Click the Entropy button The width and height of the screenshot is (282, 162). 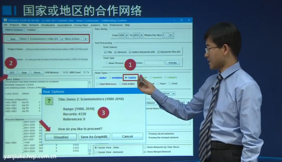(x=173, y=63)
